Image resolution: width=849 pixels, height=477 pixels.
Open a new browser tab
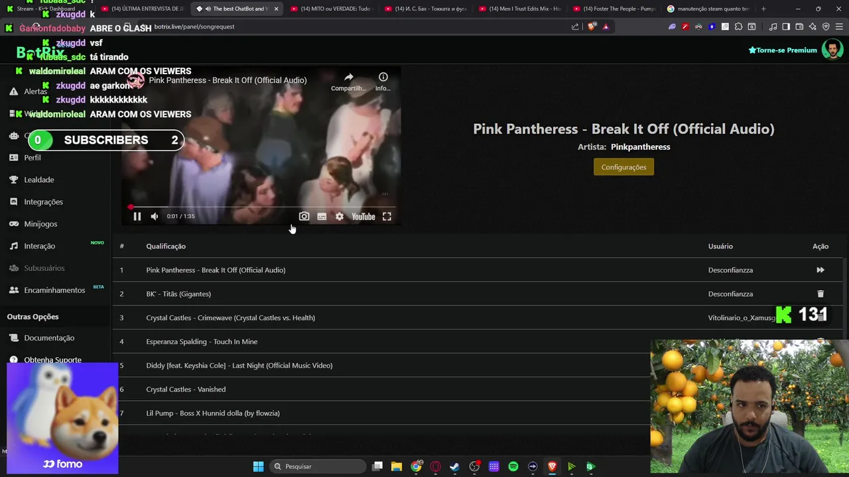(x=763, y=9)
